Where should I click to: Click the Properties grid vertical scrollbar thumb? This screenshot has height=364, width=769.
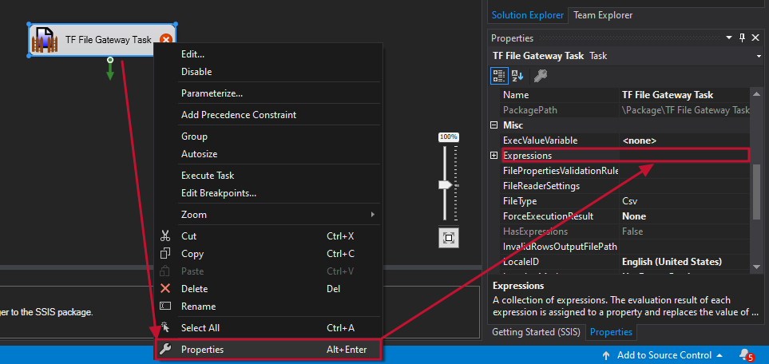click(756, 192)
